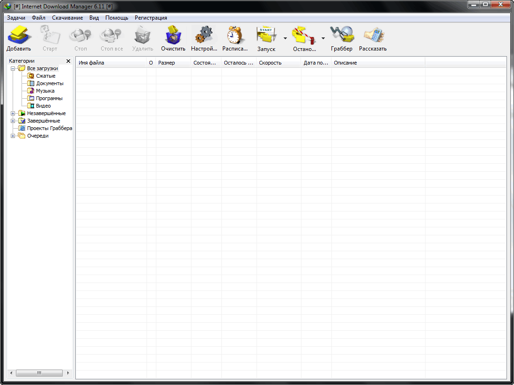Select the Все загрузки category
This screenshot has width=514, height=385.
43,68
